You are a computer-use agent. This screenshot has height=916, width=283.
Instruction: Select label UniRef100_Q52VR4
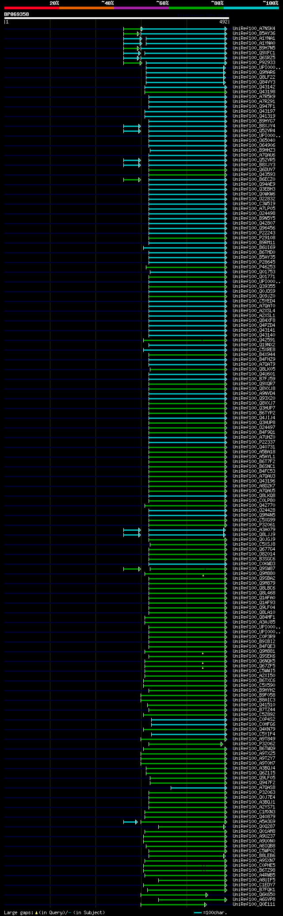point(254,131)
